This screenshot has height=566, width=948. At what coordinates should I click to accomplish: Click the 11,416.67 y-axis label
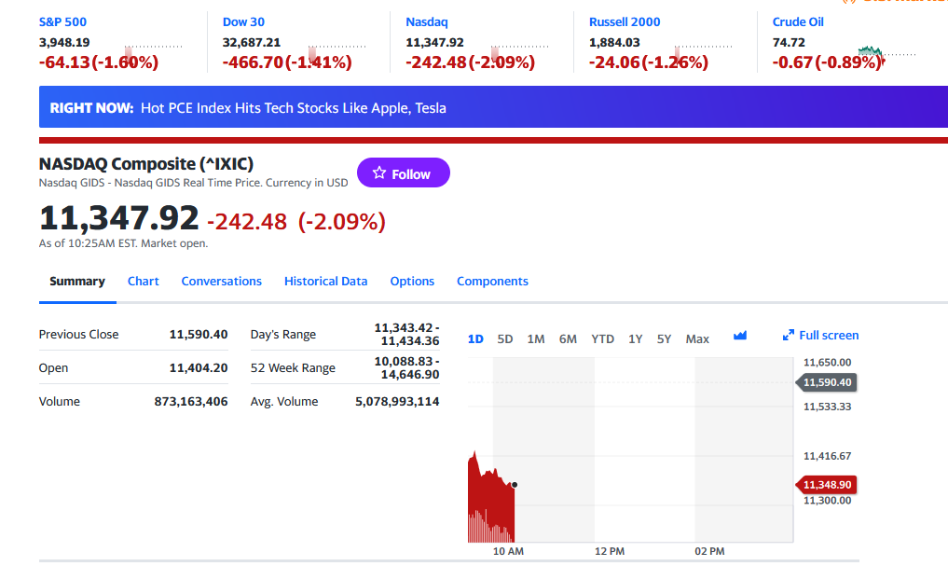(x=827, y=456)
